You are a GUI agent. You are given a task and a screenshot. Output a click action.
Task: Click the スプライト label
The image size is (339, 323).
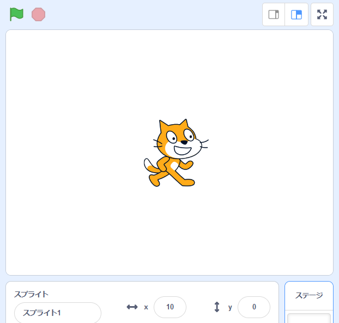[x=32, y=294]
